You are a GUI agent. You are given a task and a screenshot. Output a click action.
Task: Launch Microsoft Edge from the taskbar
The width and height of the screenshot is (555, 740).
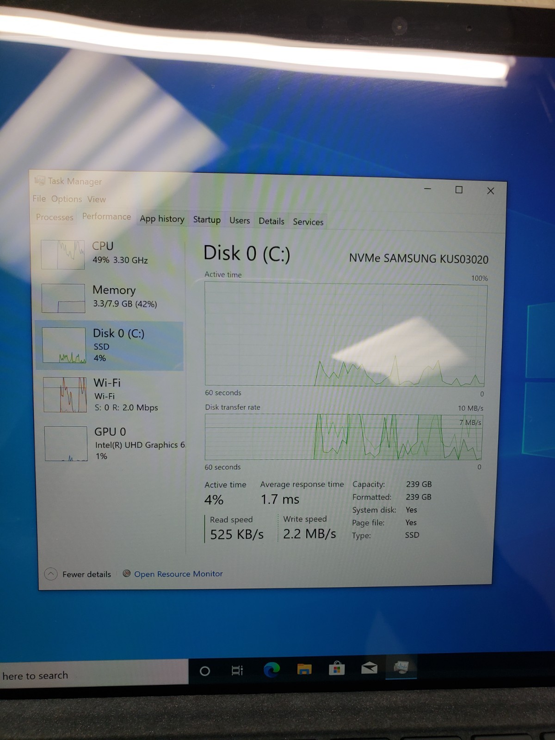(x=271, y=670)
